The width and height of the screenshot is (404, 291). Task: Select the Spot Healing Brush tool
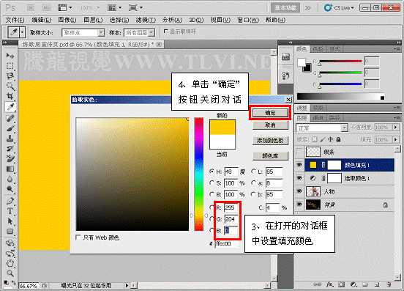tap(10, 118)
